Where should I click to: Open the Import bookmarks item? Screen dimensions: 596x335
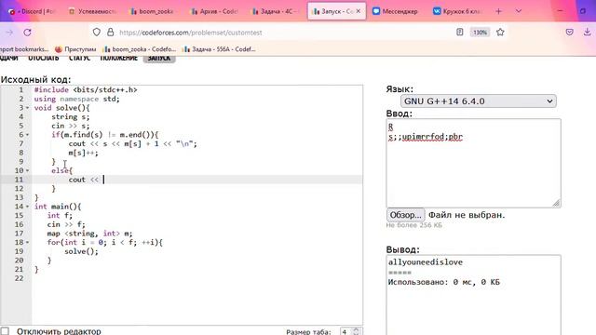pyautogui.click(x=24, y=49)
